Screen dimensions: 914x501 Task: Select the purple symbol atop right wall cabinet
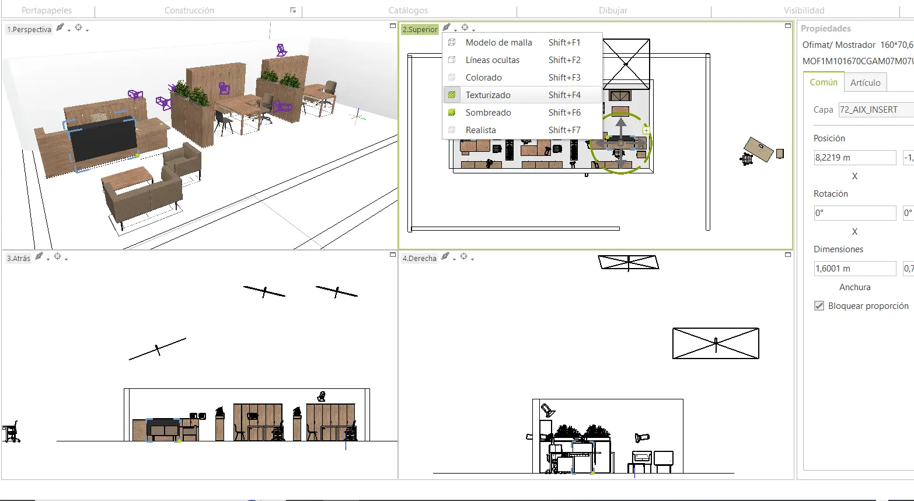pos(281,50)
